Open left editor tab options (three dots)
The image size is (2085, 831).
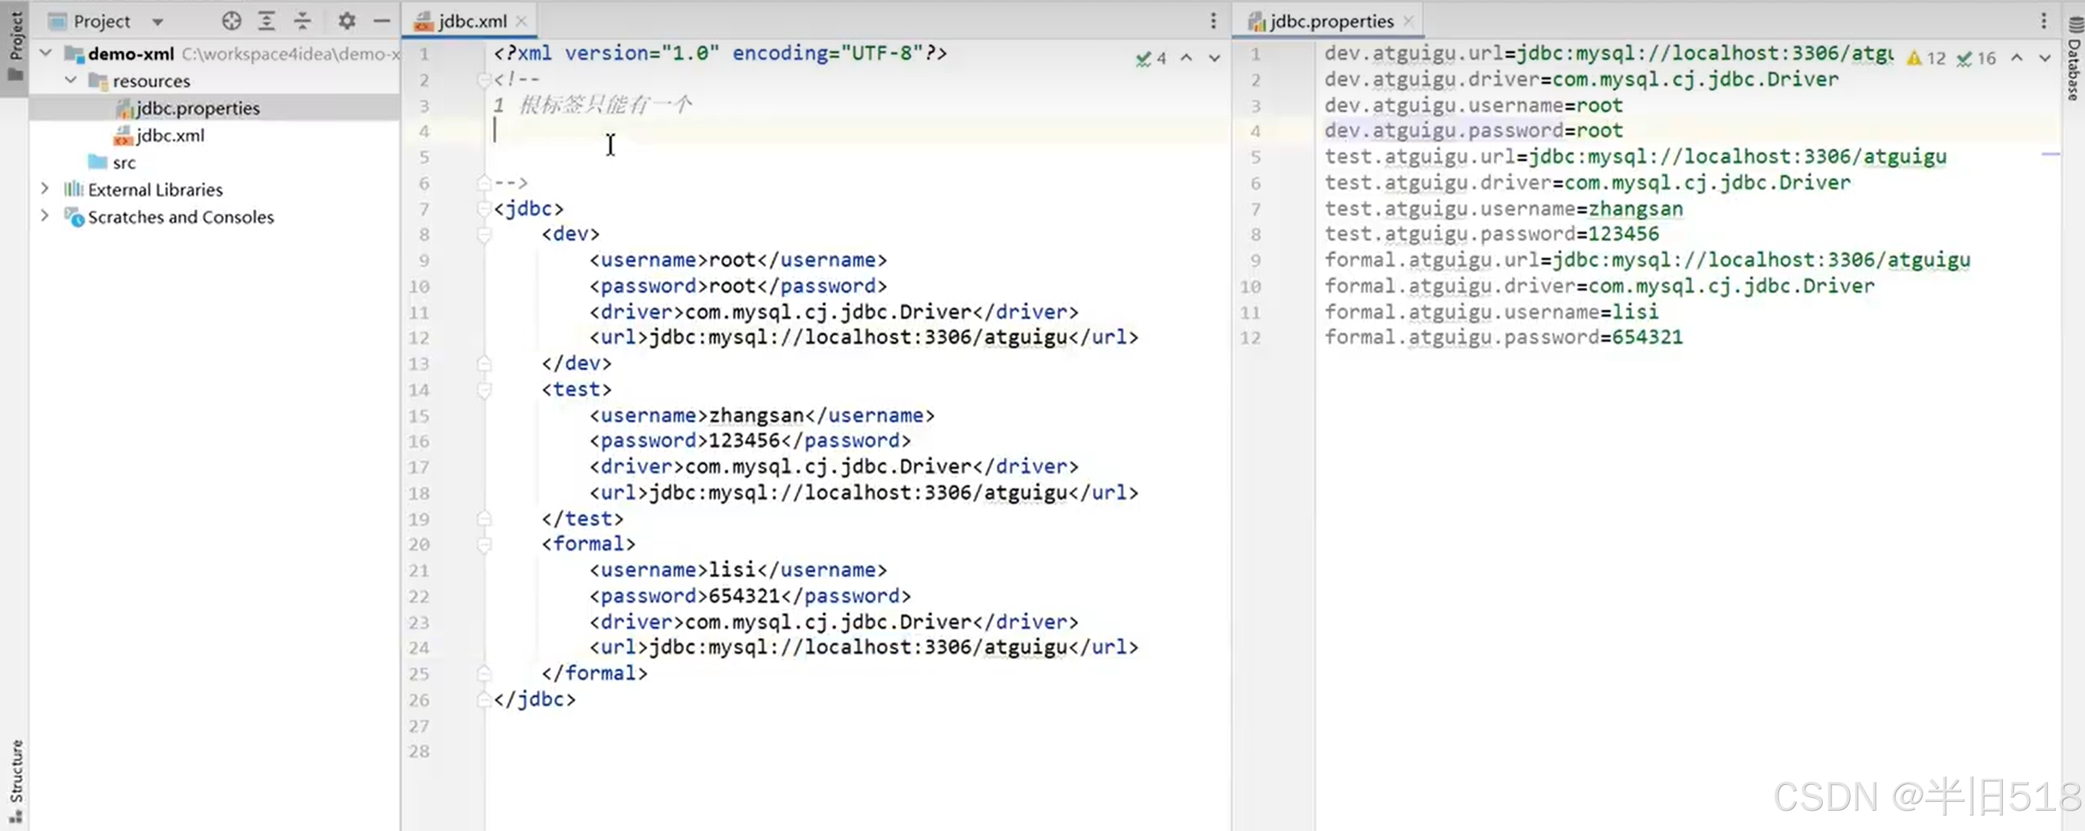coord(1213,21)
